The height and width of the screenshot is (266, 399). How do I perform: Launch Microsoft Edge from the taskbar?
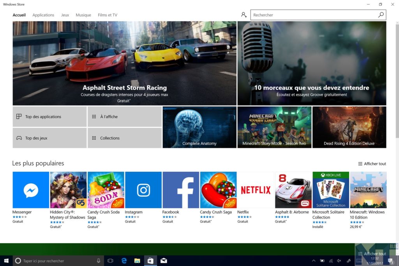124,261
